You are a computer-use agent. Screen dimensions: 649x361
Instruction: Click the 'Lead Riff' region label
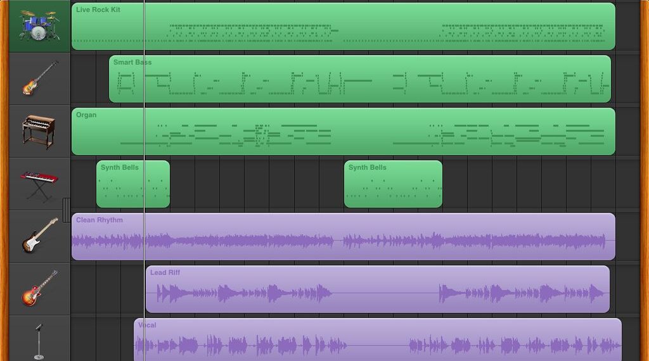click(165, 272)
